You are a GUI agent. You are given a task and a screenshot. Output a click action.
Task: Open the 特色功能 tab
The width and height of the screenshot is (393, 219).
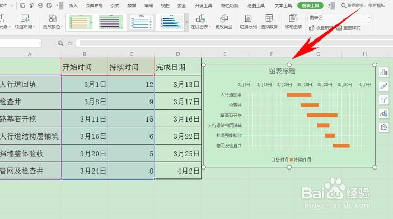pyautogui.click(x=230, y=5)
